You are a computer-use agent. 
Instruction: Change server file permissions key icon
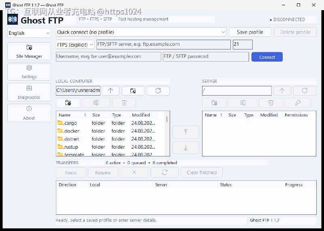point(298,103)
